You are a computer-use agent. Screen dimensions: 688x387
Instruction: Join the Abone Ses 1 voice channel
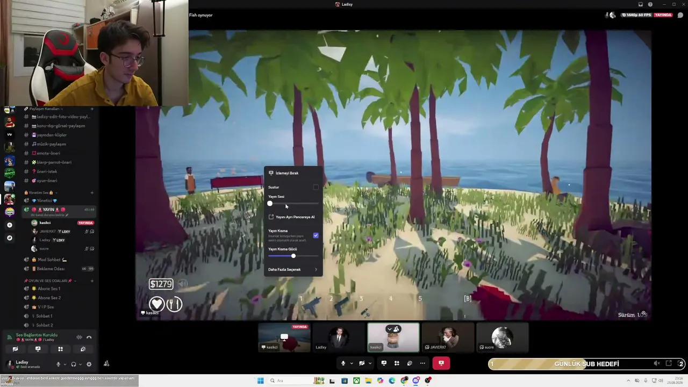click(59, 289)
